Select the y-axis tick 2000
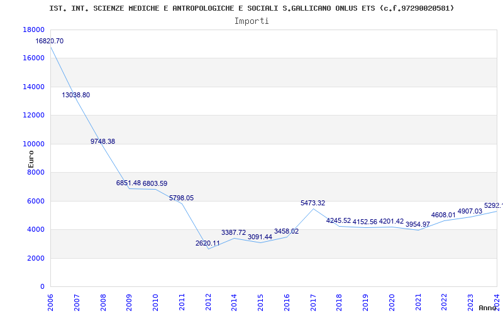The image size is (503, 314). [36, 258]
